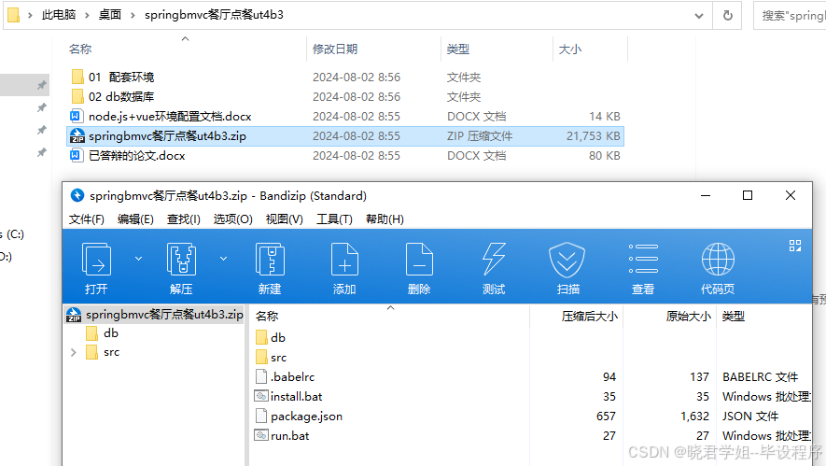Click the folder icon of 01 配套环境
This screenshot has width=826, height=466.
click(77, 77)
